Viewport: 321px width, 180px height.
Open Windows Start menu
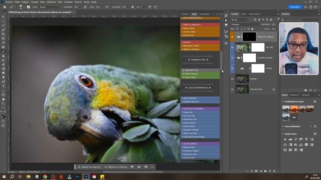click(x=4, y=176)
